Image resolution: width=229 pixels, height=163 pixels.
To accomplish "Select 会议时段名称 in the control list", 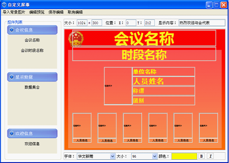I will point(32,50).
